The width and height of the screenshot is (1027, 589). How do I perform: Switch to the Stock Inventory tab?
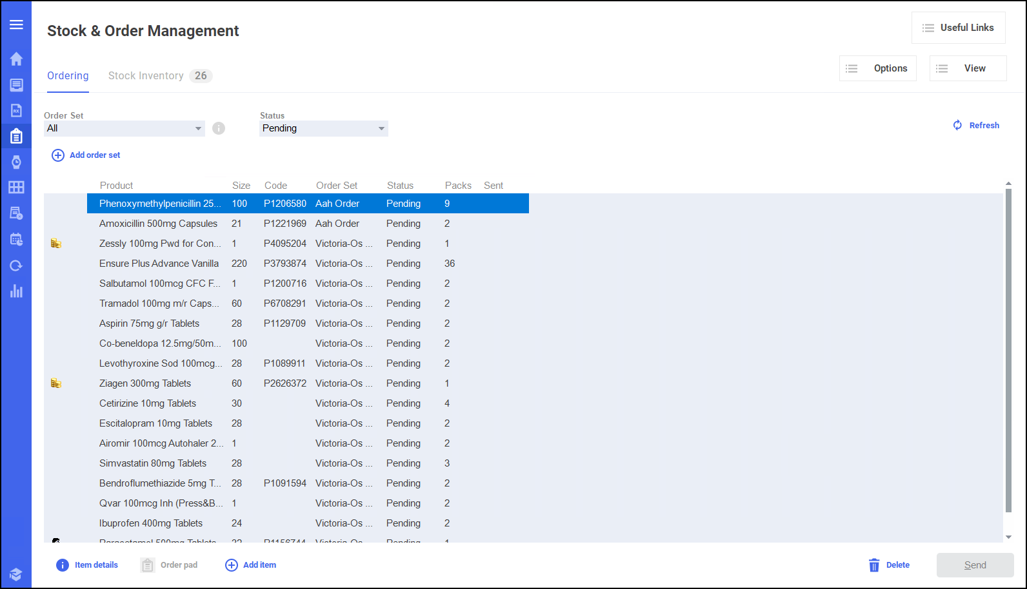146,76
